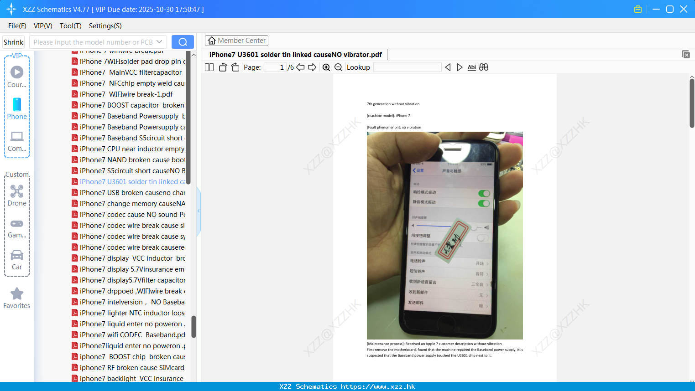Zoom in on the PDF document
Screen dimensions: 695x391
click(326, 67)
